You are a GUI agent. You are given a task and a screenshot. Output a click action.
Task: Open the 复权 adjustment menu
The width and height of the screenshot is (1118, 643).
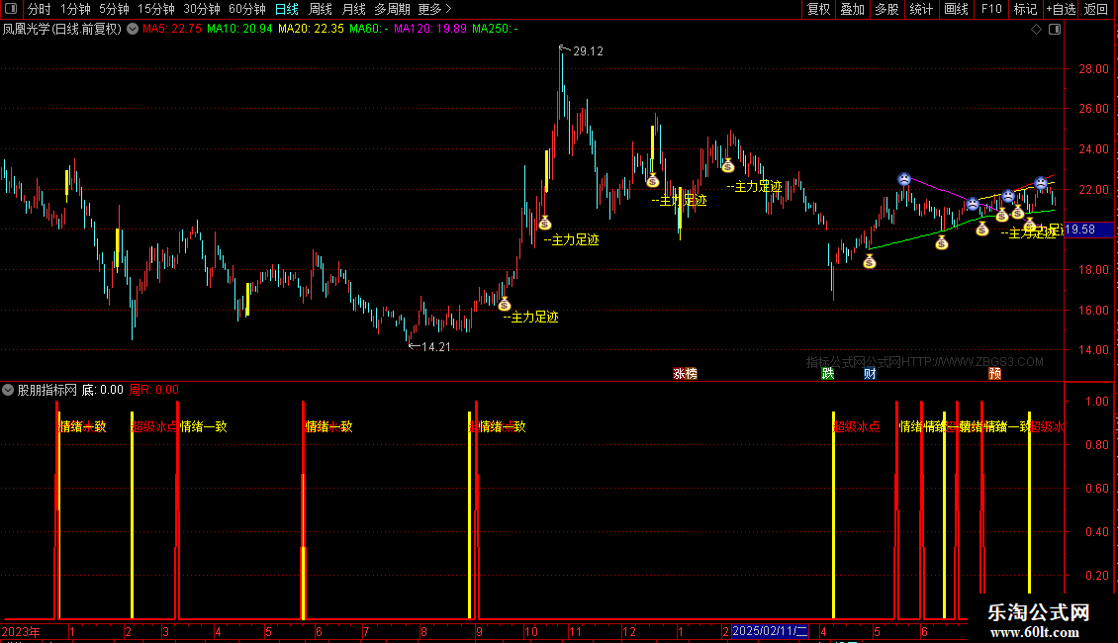click(818, 9)
